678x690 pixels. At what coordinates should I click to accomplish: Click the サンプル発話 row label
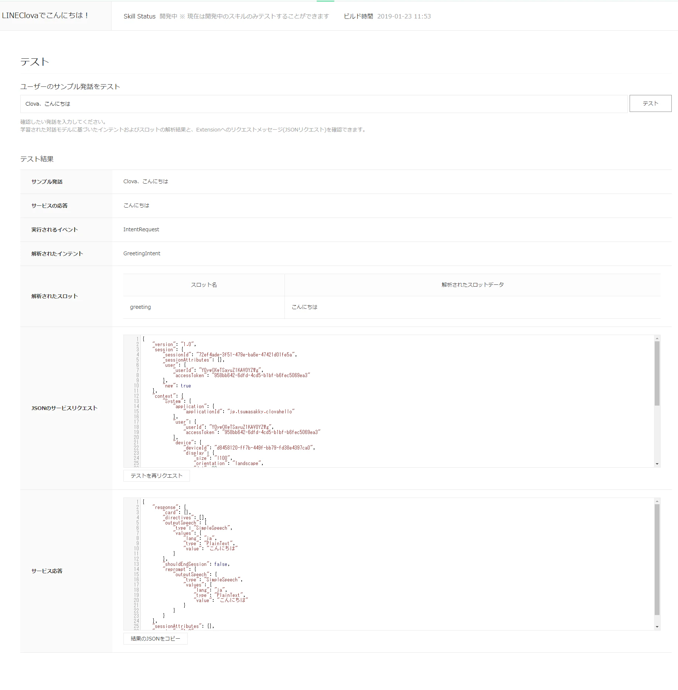click(47, 182)
